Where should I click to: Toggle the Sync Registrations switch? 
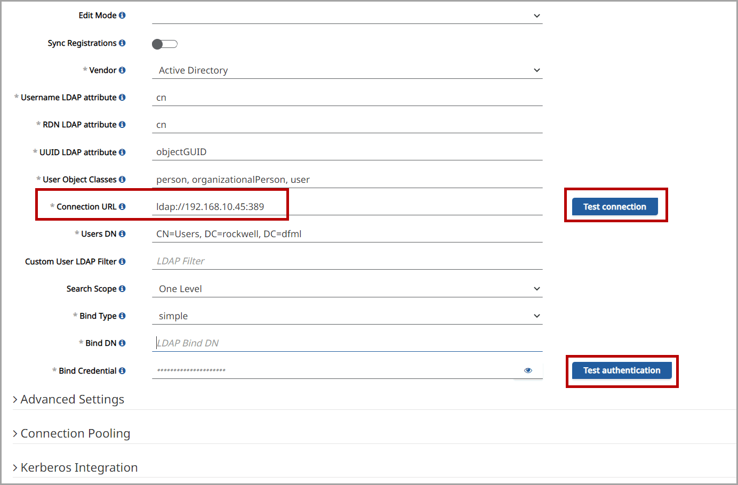point(164,44)
